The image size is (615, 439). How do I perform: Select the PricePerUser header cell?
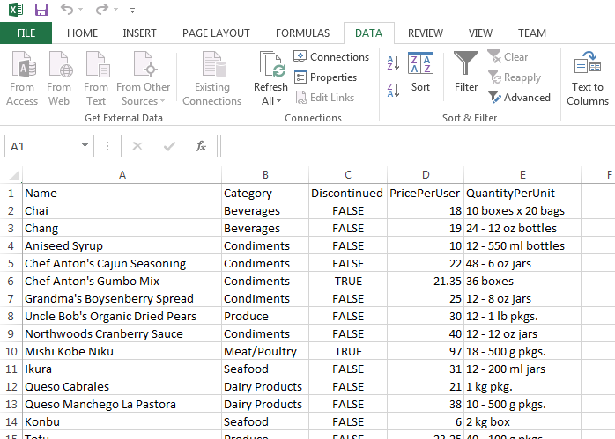click(426, 193)
